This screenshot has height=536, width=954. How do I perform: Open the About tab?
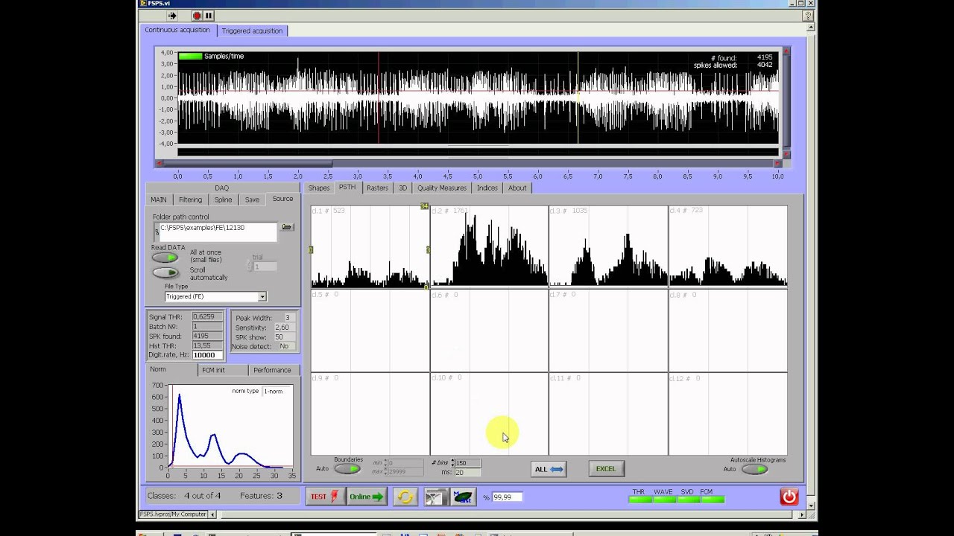coord(517,188)
